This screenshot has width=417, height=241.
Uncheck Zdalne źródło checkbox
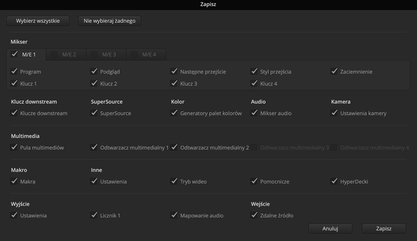click(x=254, y=216)
